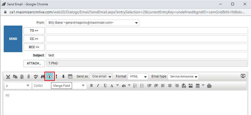Click the preview play screen icon
The width and height of the screenshot is (251, 115).
[243, 76]
